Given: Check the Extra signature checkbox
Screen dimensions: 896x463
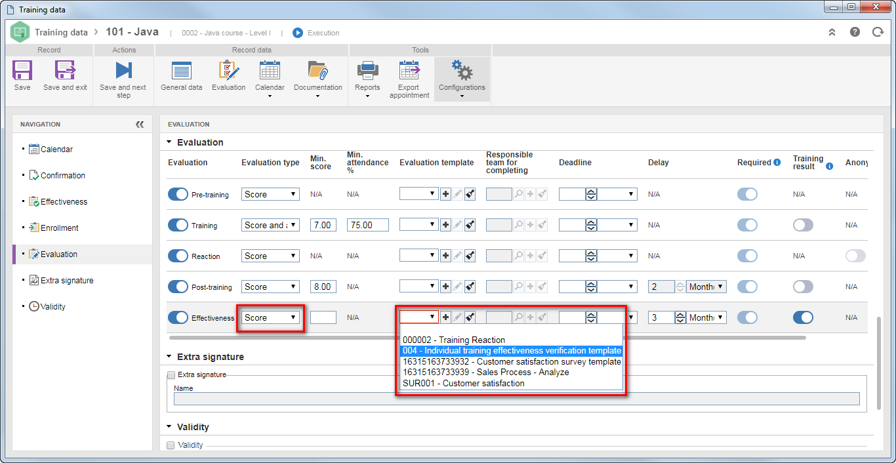Looking at the screenshot, I should [171, 375].
